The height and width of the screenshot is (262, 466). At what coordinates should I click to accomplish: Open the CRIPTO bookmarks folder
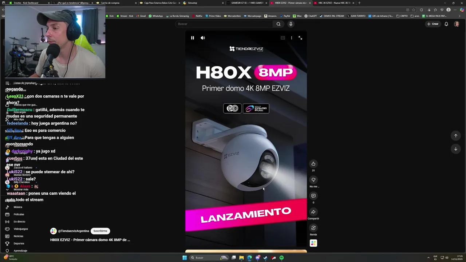click(x=402, y=16)
